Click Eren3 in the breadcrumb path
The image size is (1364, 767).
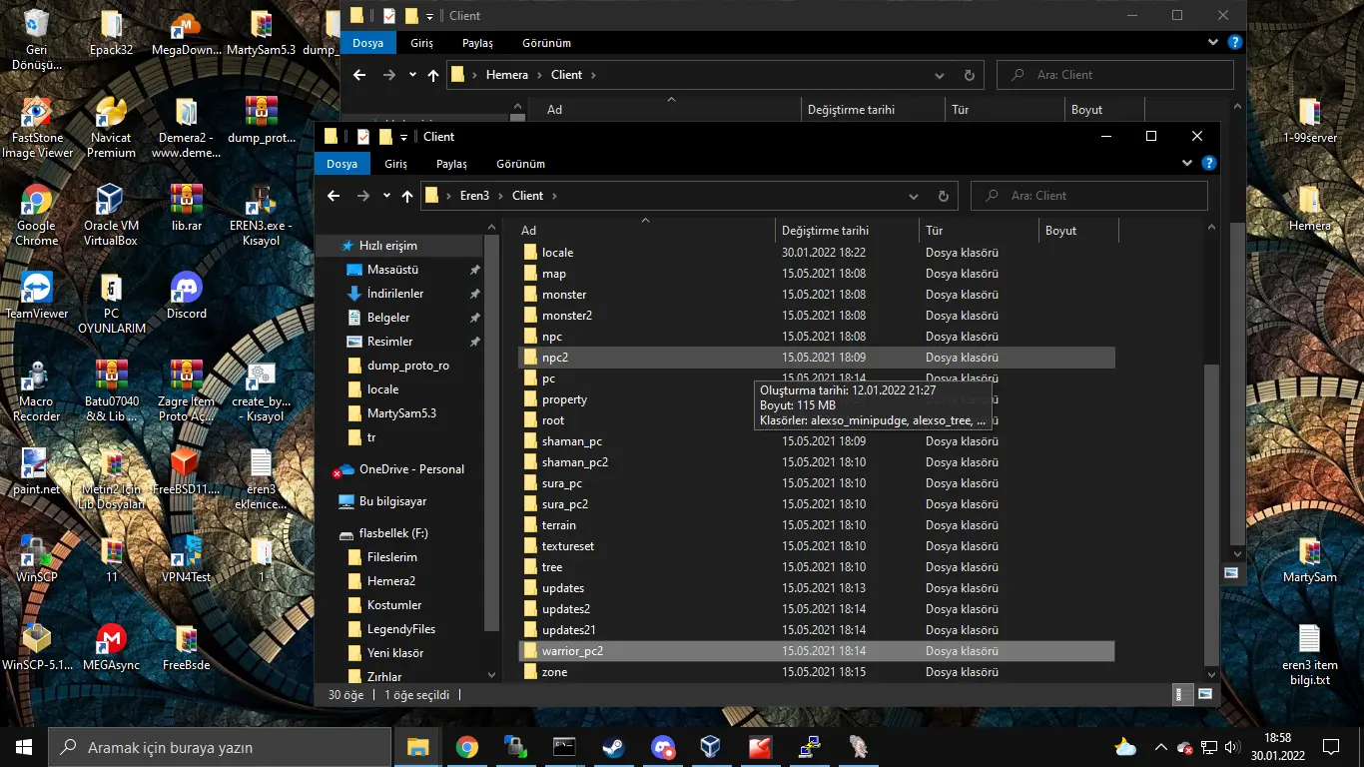click(474, 196)
